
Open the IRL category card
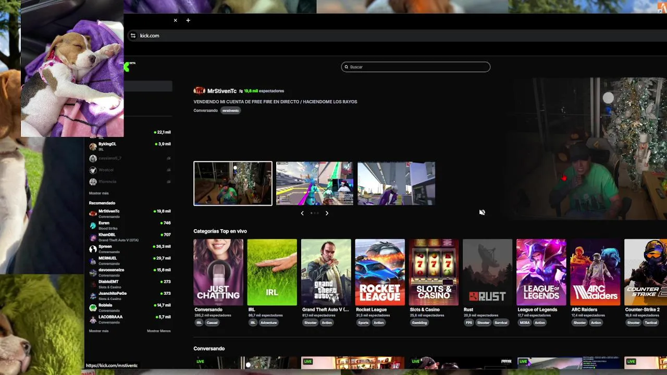pos(272,272)
